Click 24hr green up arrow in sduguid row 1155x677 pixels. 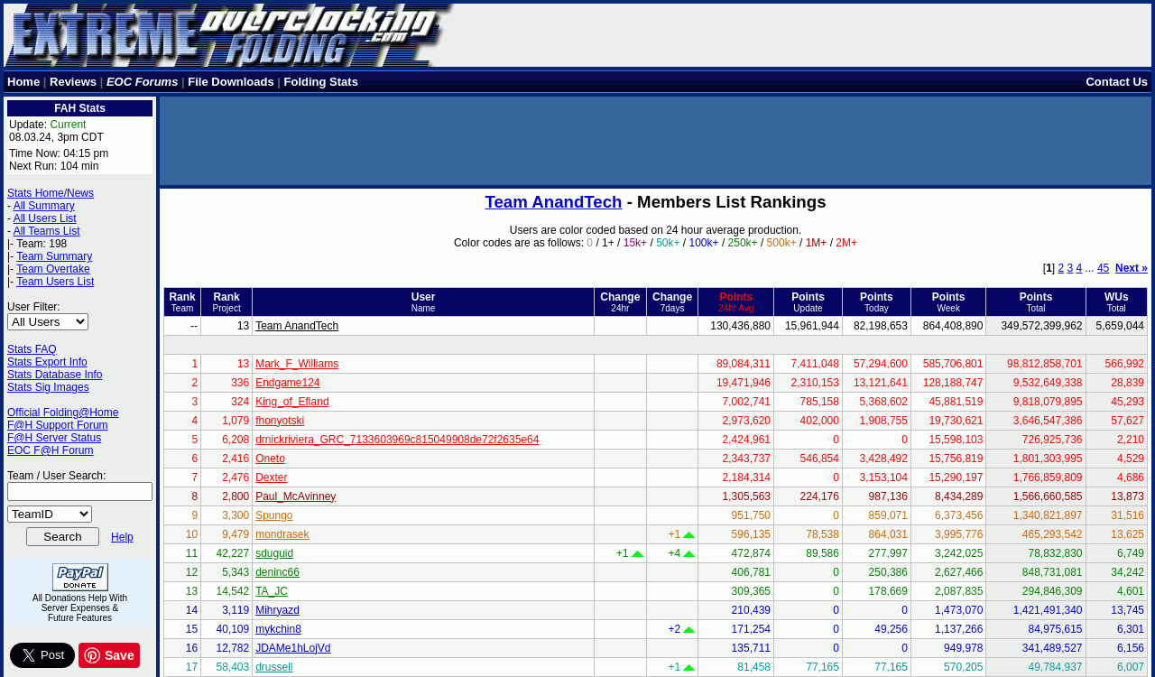coord(637,554)
